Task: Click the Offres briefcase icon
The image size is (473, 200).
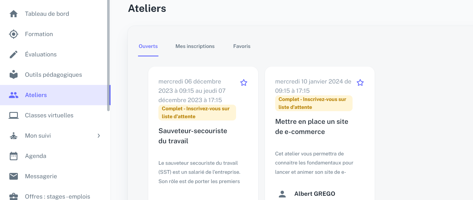Action: tap(14, 196)
